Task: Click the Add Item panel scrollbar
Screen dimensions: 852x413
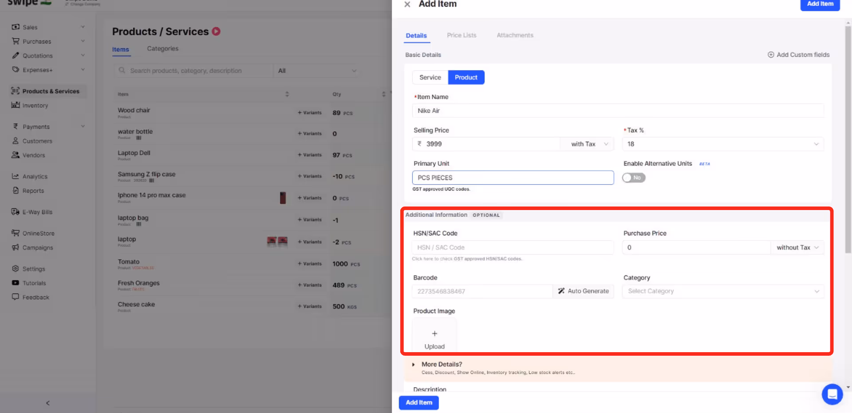Action: pos(848,140)
